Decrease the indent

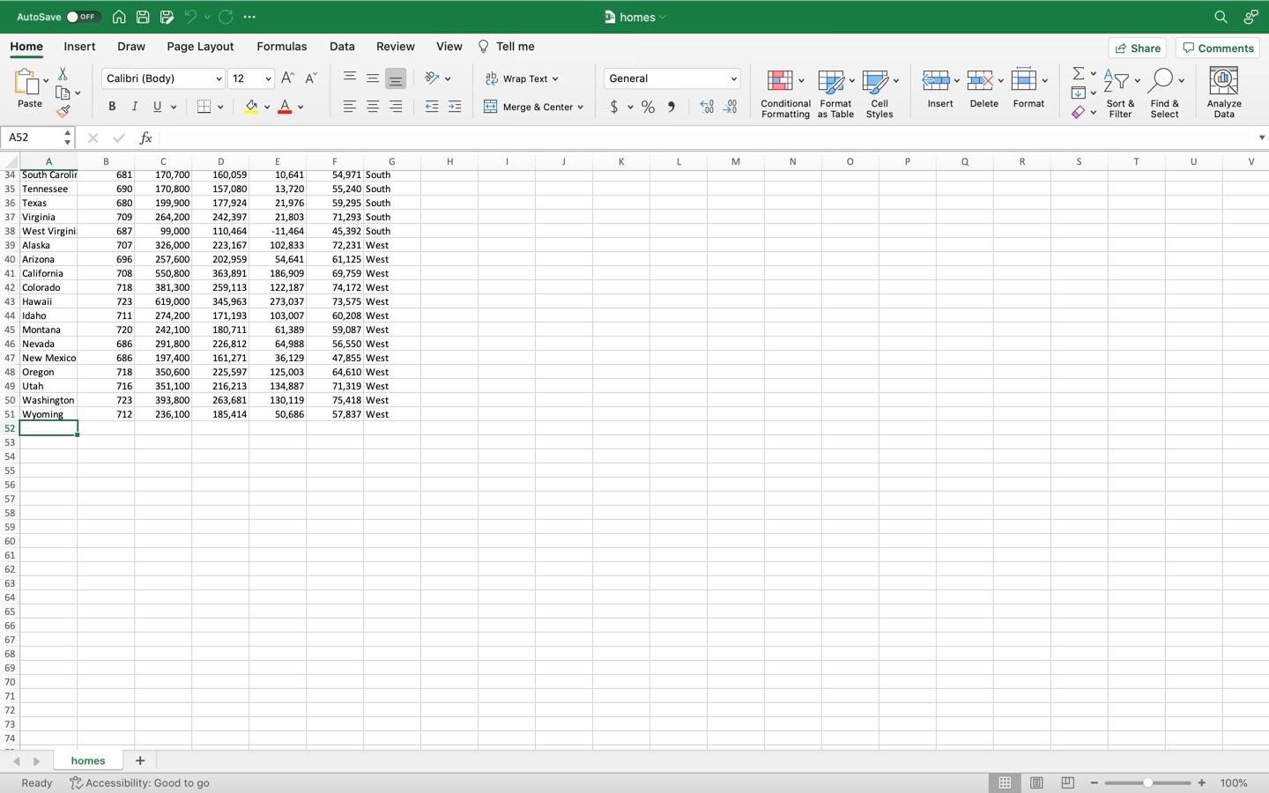(432, 107)
